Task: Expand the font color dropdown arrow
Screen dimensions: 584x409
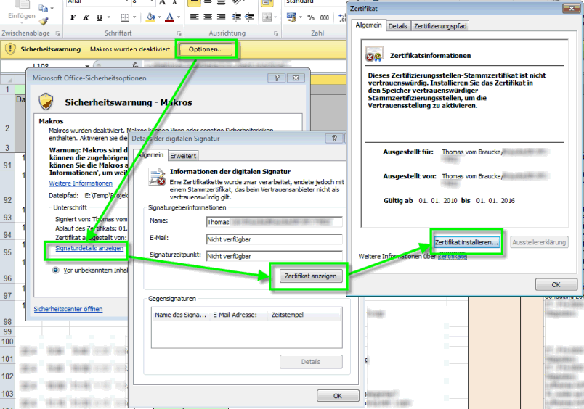Action: point(179,17)
